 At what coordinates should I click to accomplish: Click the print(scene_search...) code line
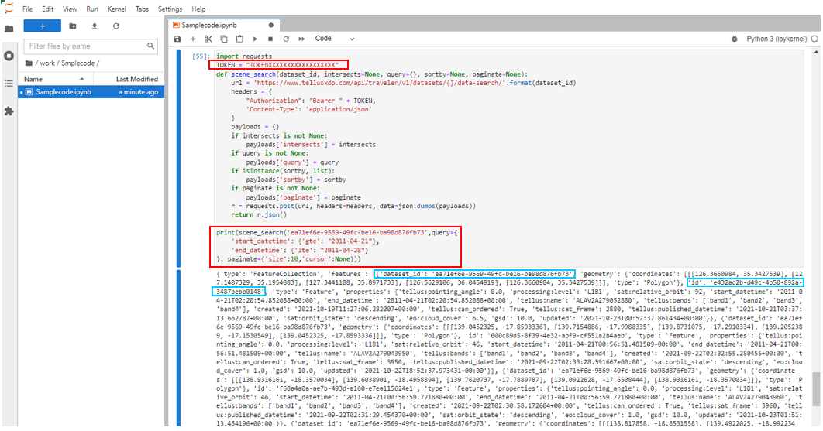point(336,232)
